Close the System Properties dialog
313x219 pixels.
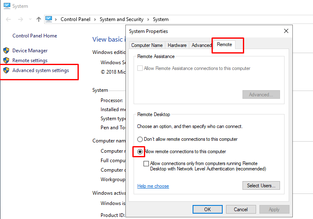pyautogui.click(x=286, y=31)
